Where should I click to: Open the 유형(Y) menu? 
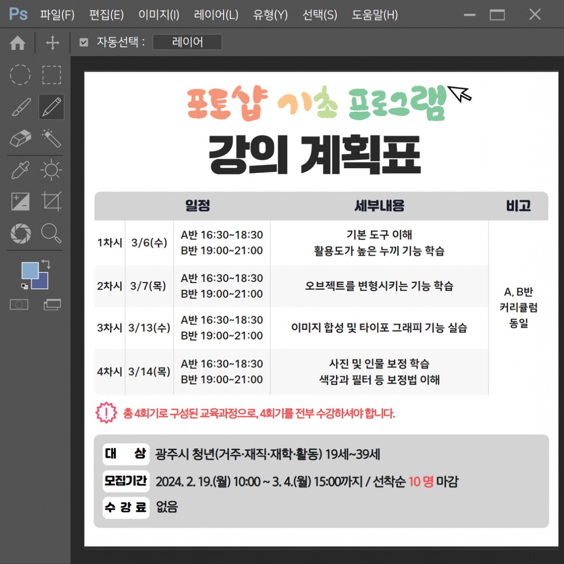point(270,15)
